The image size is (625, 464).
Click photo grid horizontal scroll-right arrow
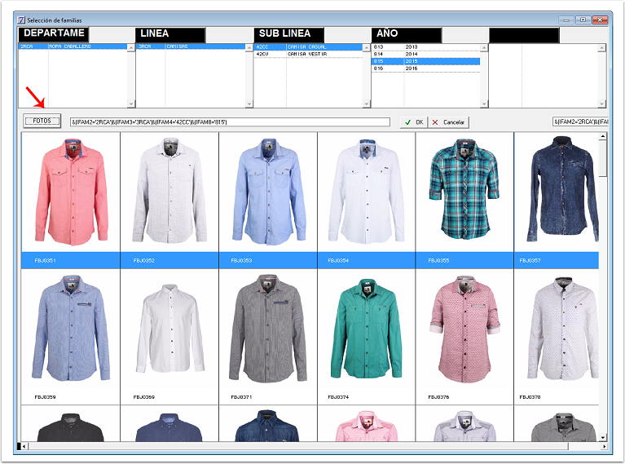(605, 446)
